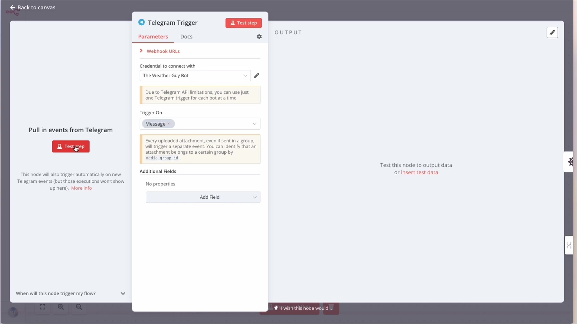Click the Telegram logo icon
Image resolution: width=577 pixels, height=324 pixels.
click(x=142, y=22)
